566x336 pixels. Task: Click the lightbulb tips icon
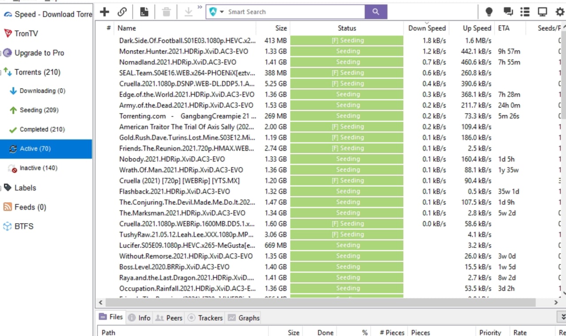(489, 12)
